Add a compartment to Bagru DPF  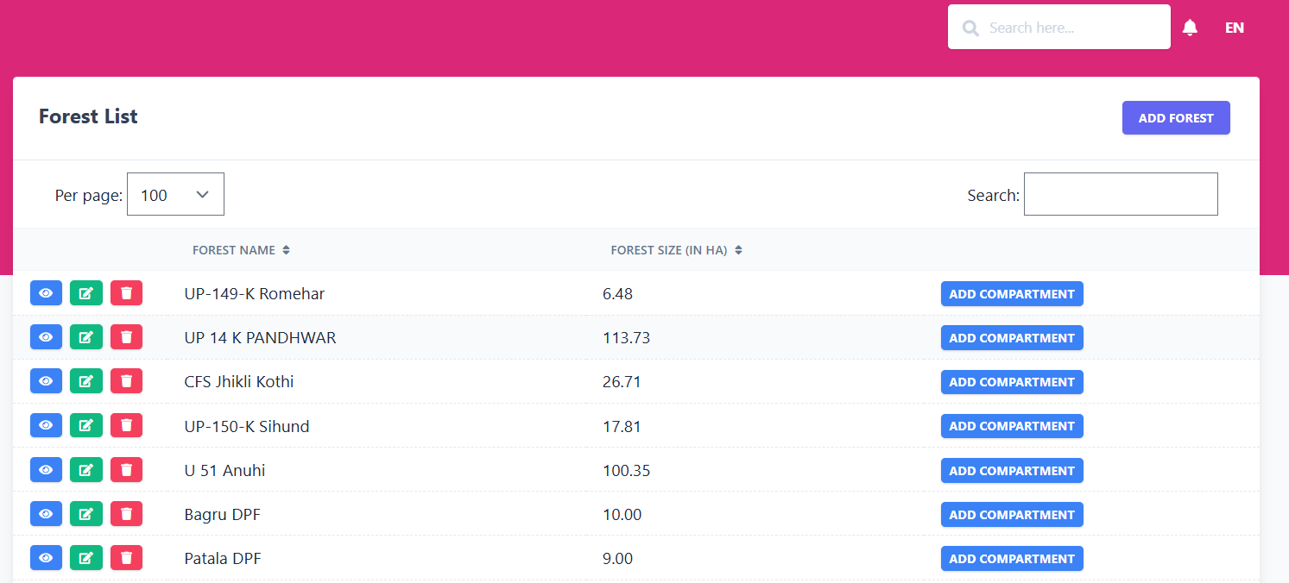pyautogui.click(x=1011, y=514)
